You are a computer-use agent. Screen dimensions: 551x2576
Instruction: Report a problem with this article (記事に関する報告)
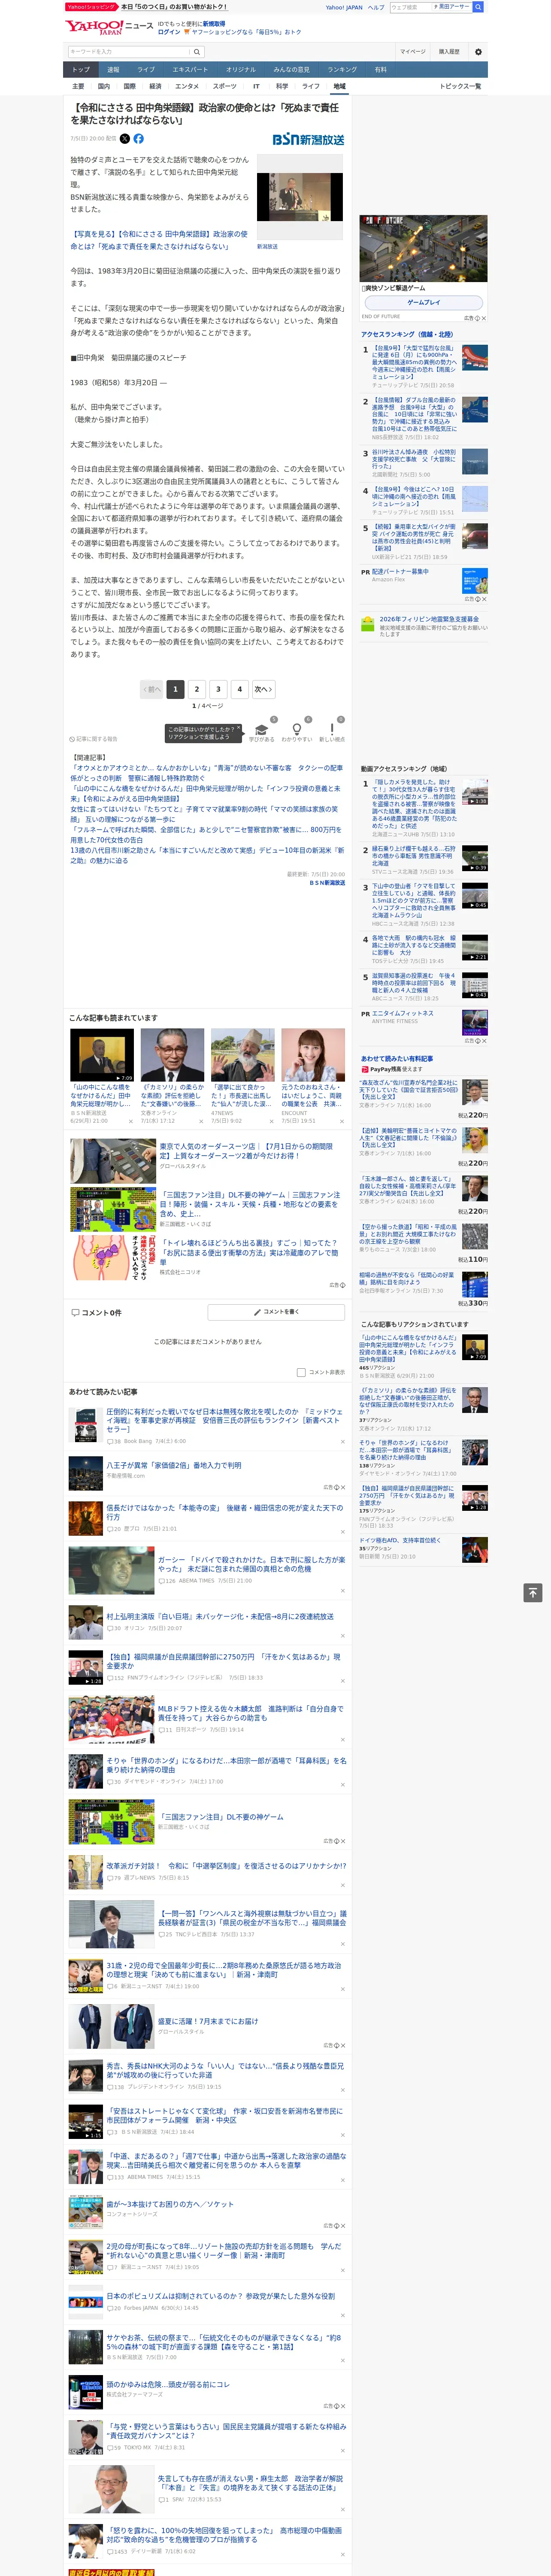(x=94, y=739)
